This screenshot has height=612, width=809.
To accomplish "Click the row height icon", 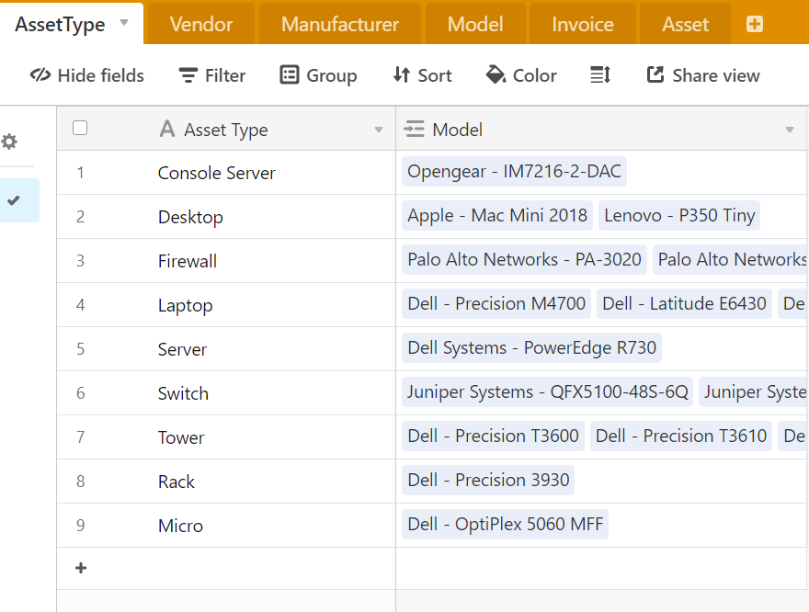I will coord(600,75).
